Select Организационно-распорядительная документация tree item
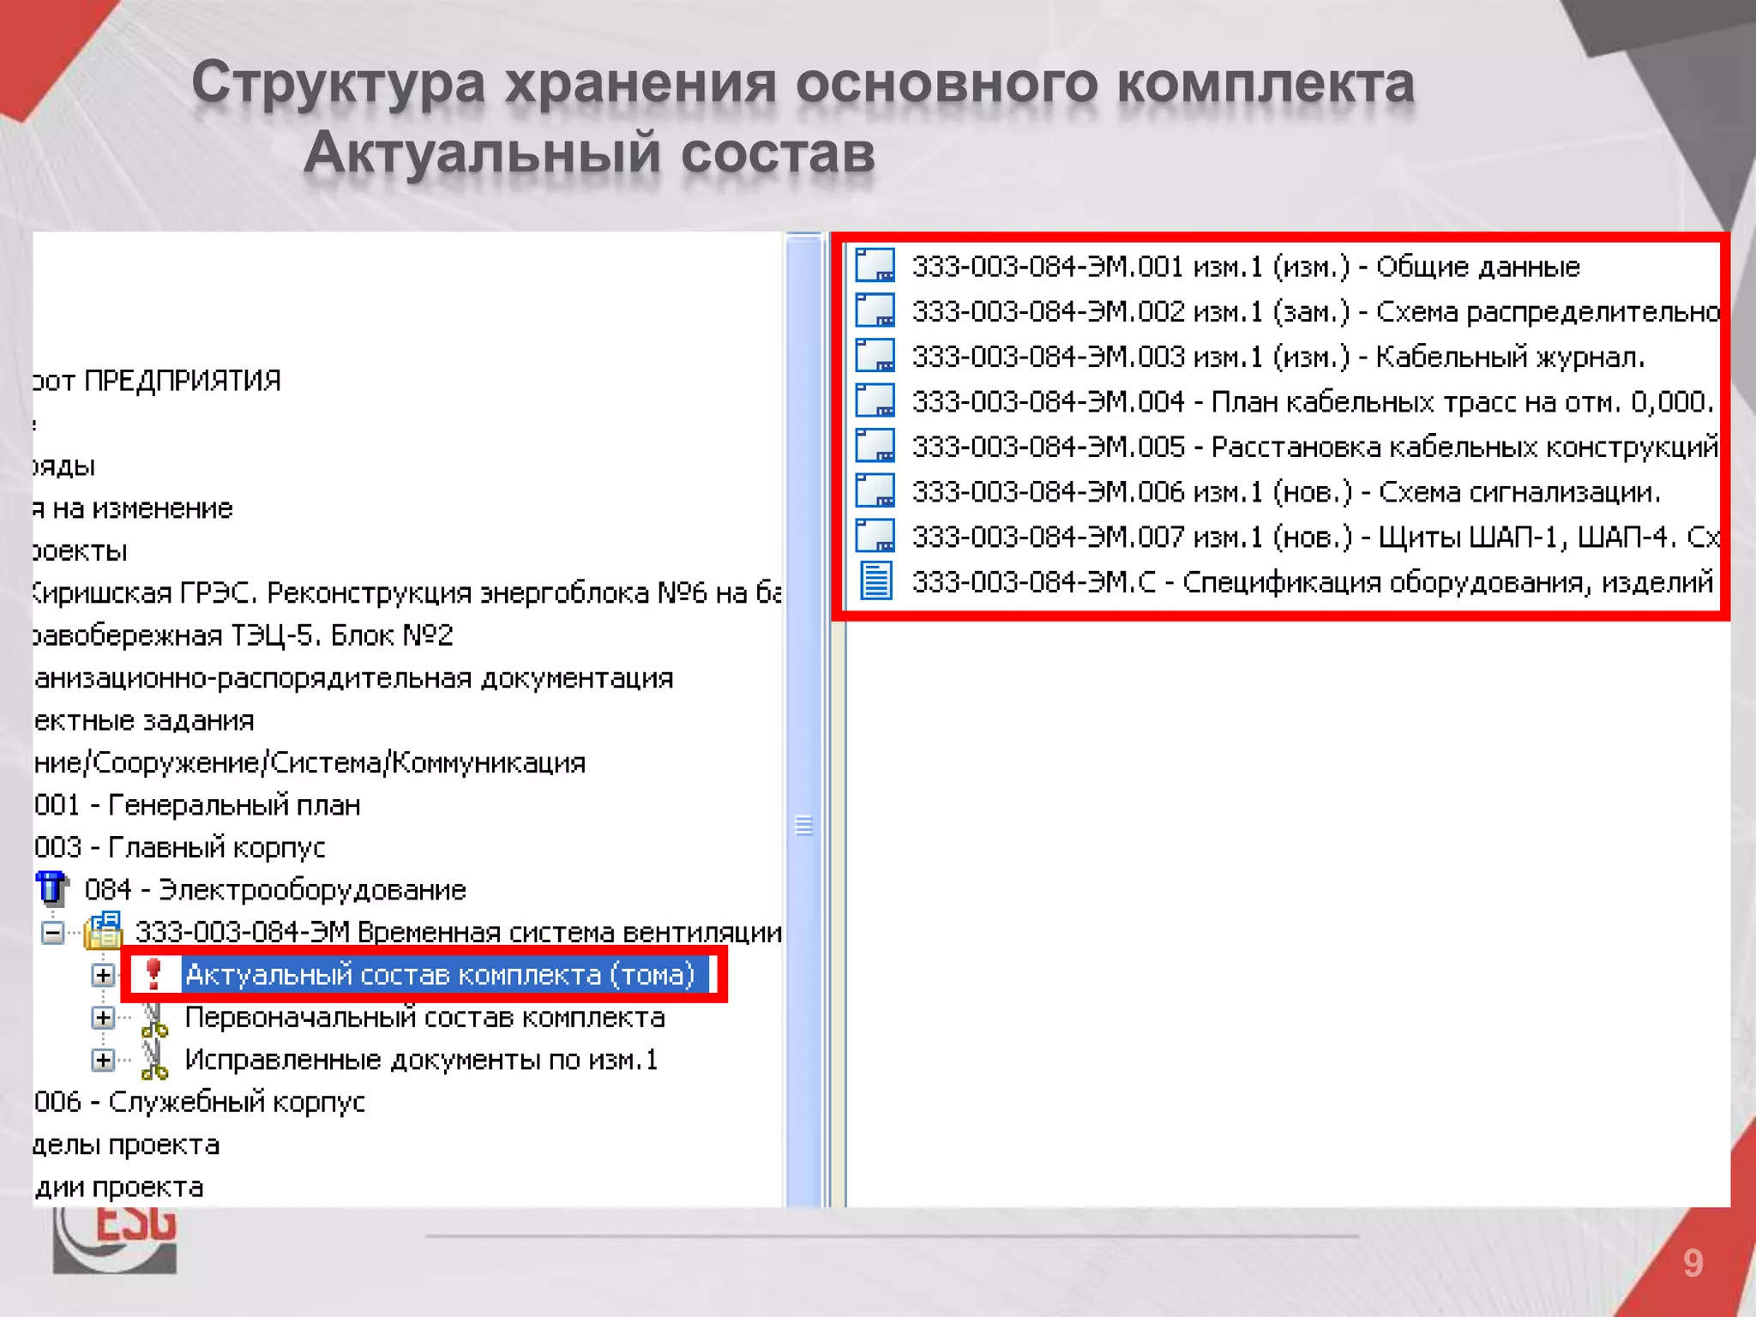1756x1317 pixels. (354, 678)
